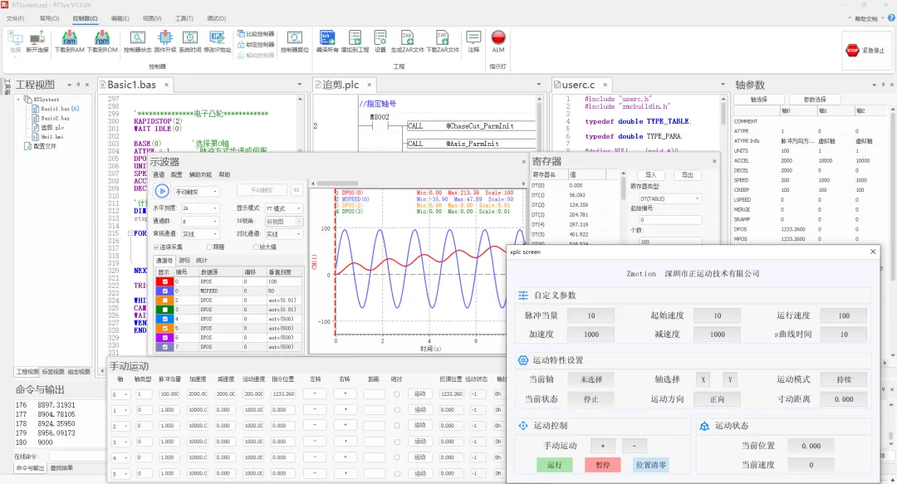Uncheck display for channel 0 MSPEED row
This screenshot has width=897, height=484.
click(x=164, y=292)
